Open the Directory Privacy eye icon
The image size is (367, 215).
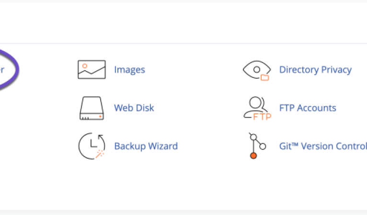[257, 71]
